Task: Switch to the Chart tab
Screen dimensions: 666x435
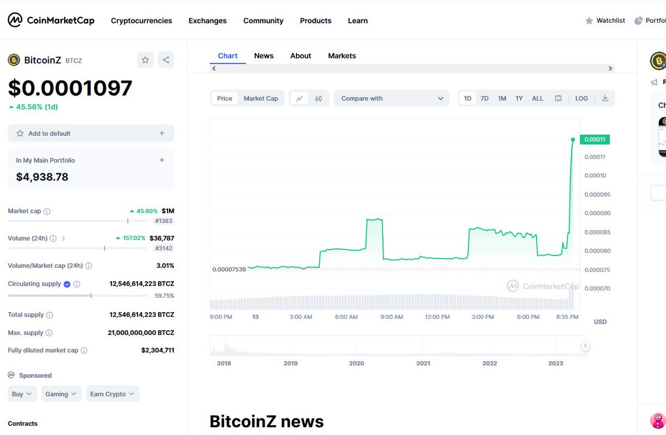Action: (x=228, y=56)
